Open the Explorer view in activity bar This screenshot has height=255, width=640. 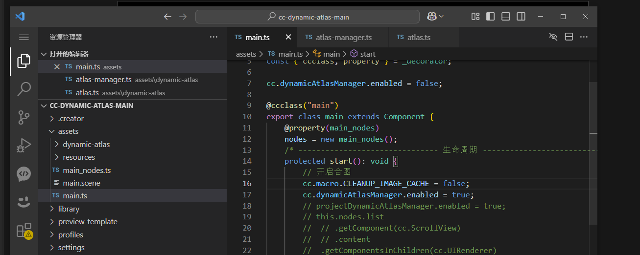[24, 61]
